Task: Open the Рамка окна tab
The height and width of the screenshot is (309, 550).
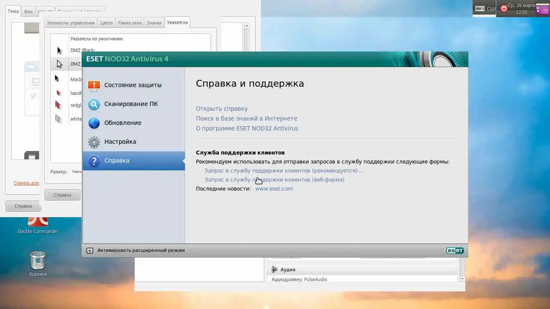Action: point(130,23)
